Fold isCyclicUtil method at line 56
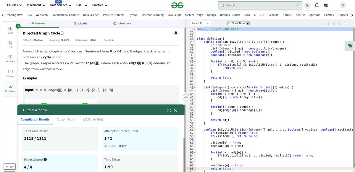 pyautogui.click(x=195, y=130)
